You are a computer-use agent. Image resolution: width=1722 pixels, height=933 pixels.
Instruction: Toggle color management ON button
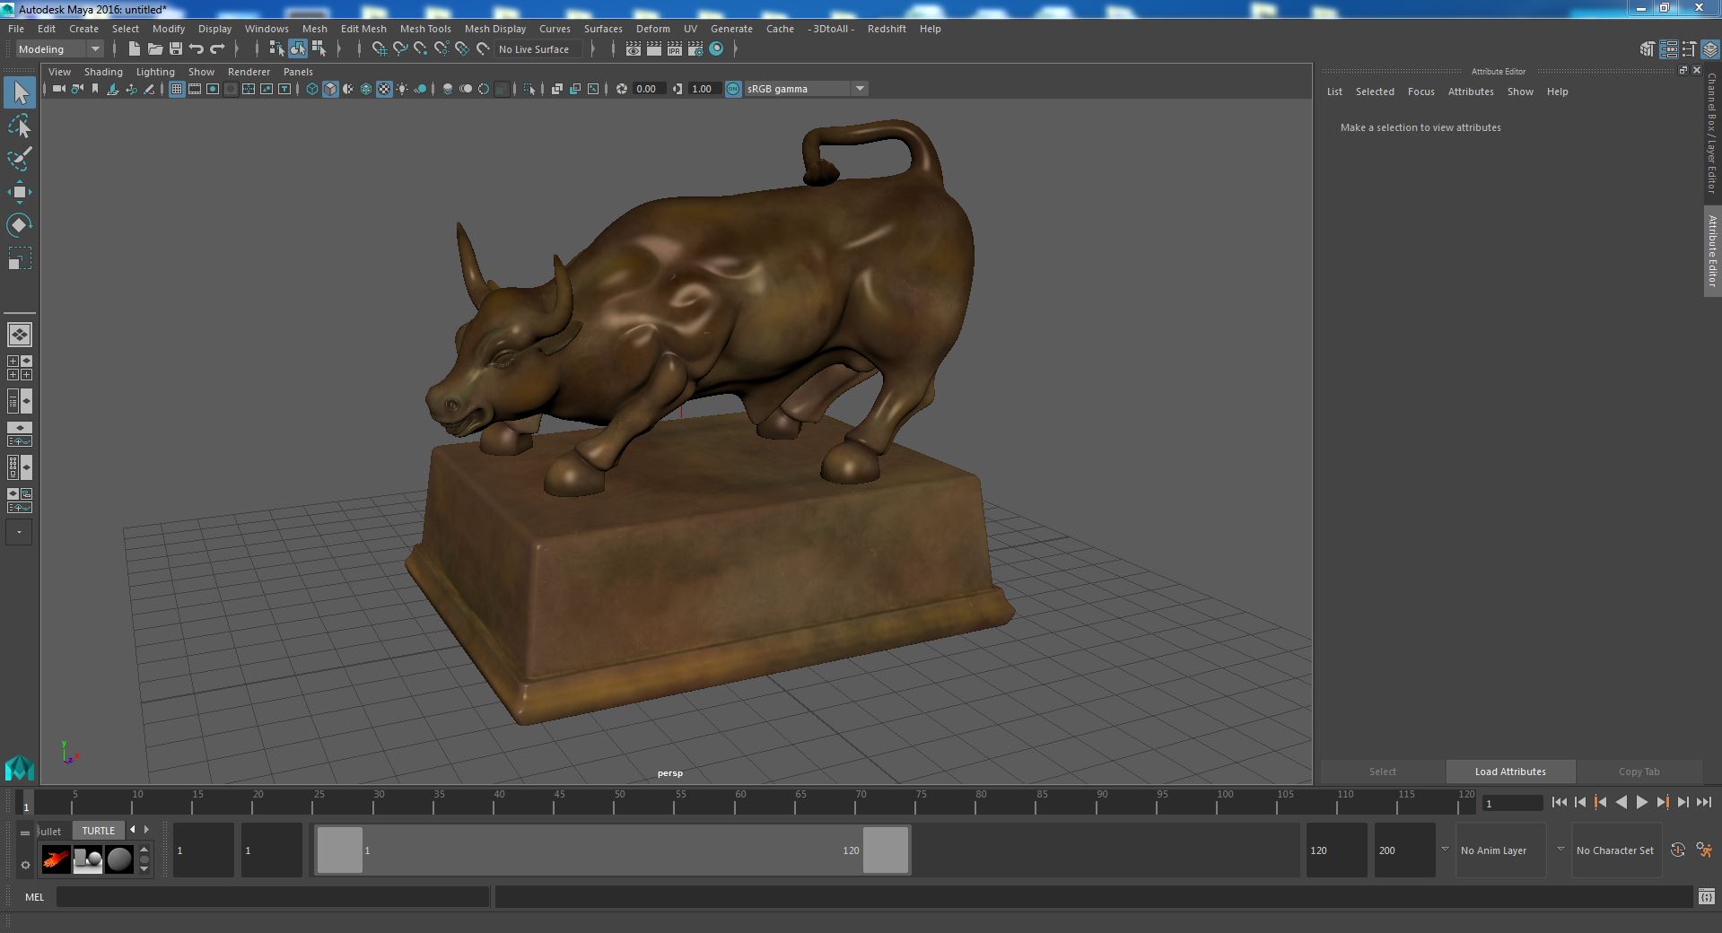733,89
